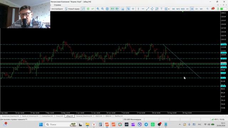Click the account person icon
Viewport: 228px width, 128px height.
[218, 9]
